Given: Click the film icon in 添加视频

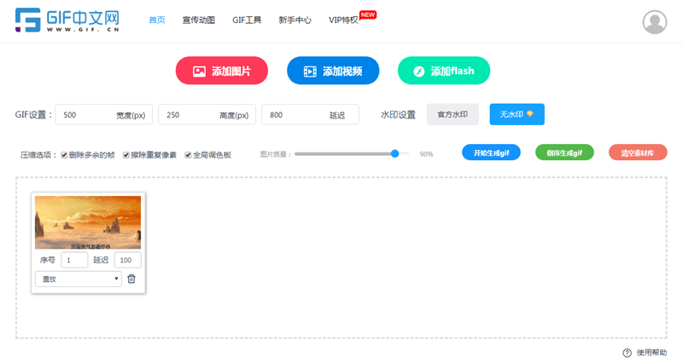Looking at the screenshot, I should click(x=309, y=72).
